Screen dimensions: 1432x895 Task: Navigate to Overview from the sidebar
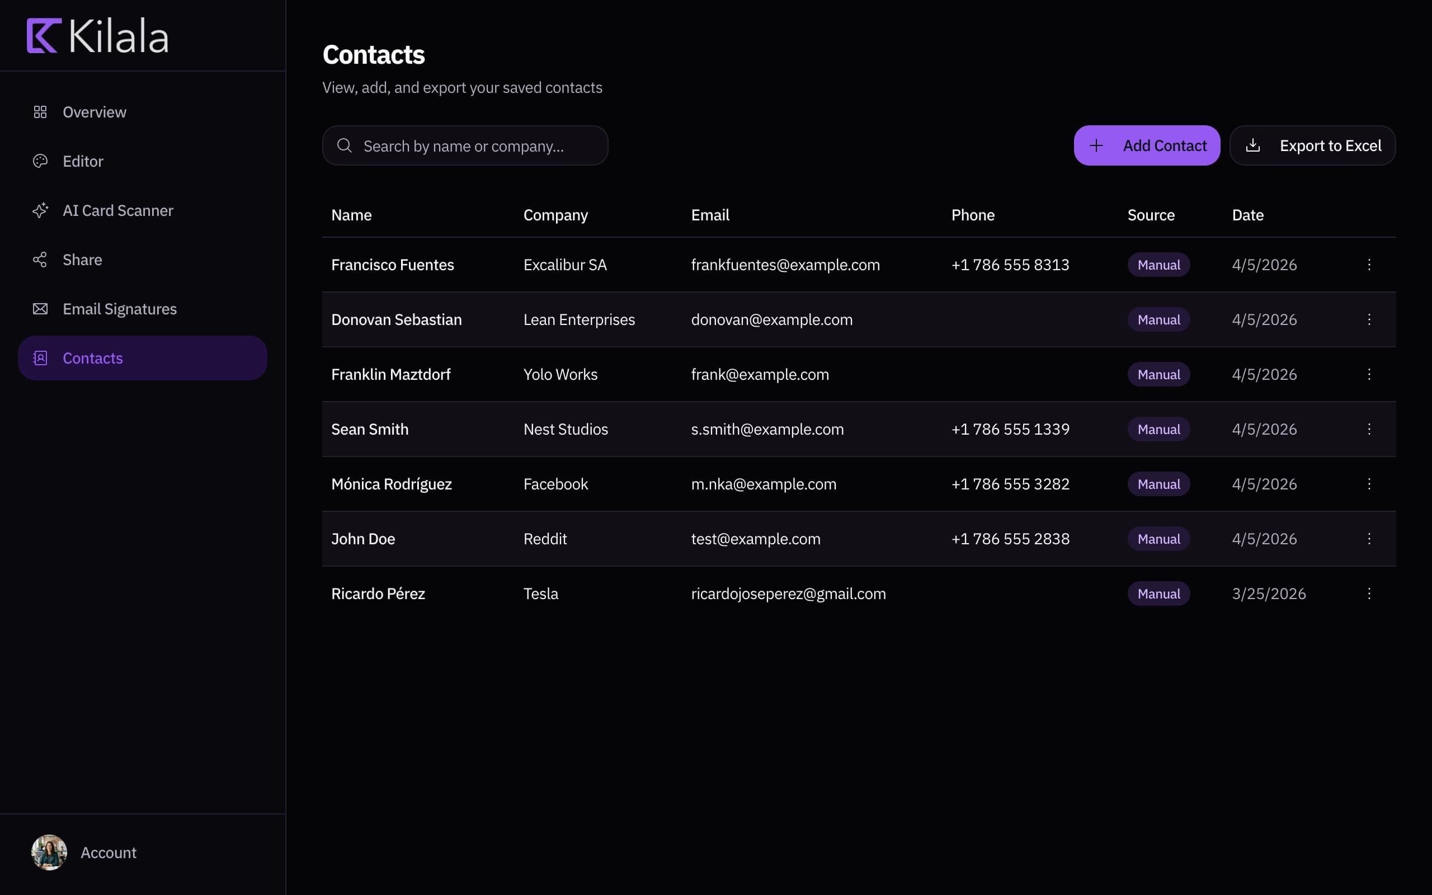[x=95, y=111]
